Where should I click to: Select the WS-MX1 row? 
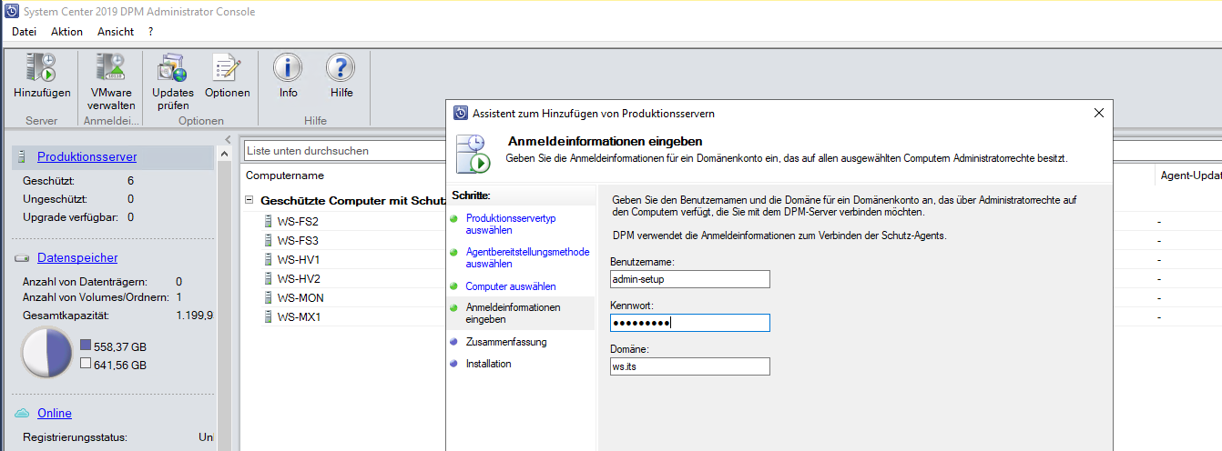click(x=300, y=316)
